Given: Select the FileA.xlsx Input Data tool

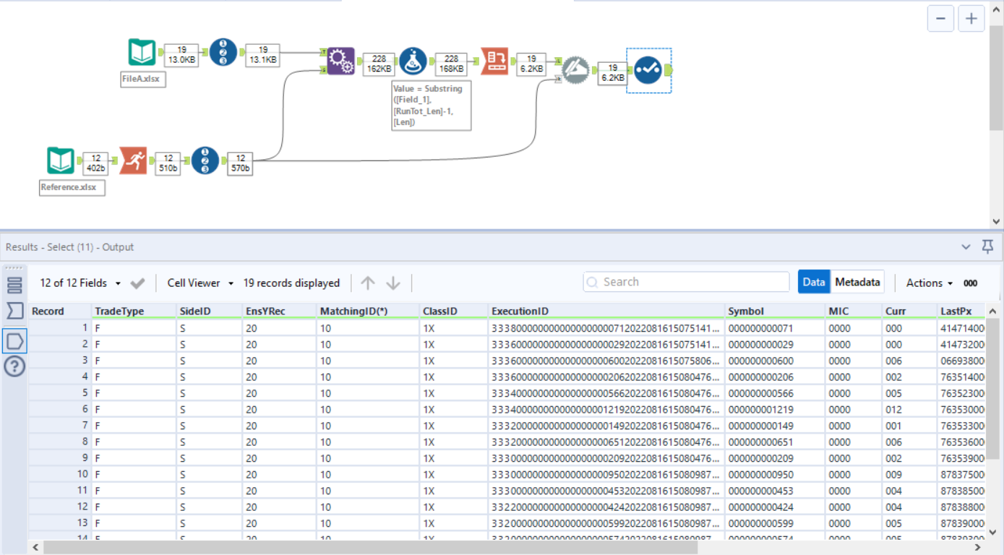Looking at the screenshot, I should [142, 52].
